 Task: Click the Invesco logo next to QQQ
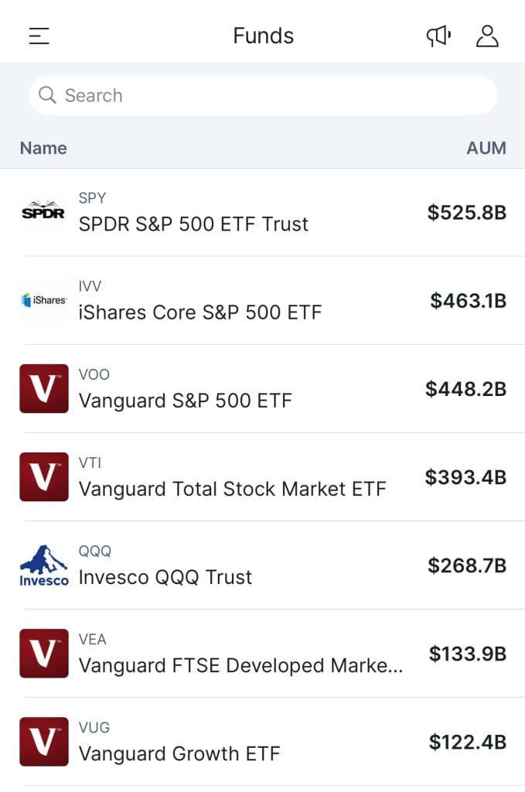pyautogui.click(x=43, y=565)
